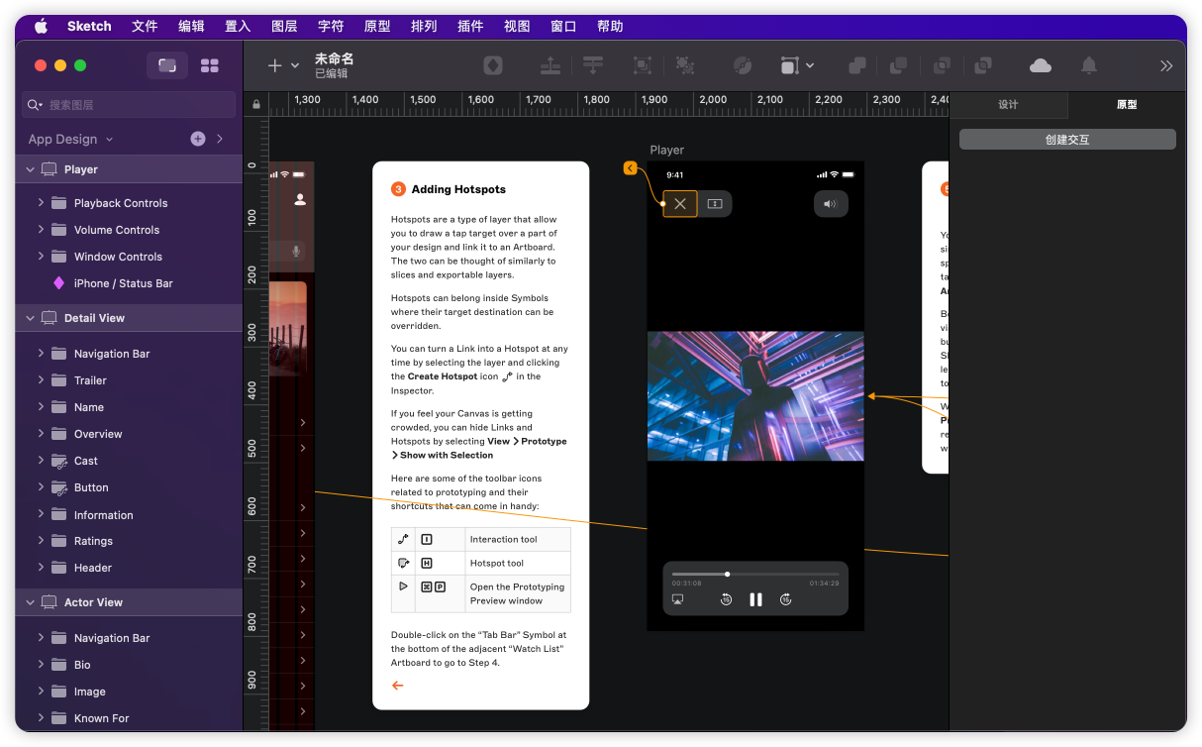Click the playback progress slider knob
1202x747 pixels.
[727, 574]
